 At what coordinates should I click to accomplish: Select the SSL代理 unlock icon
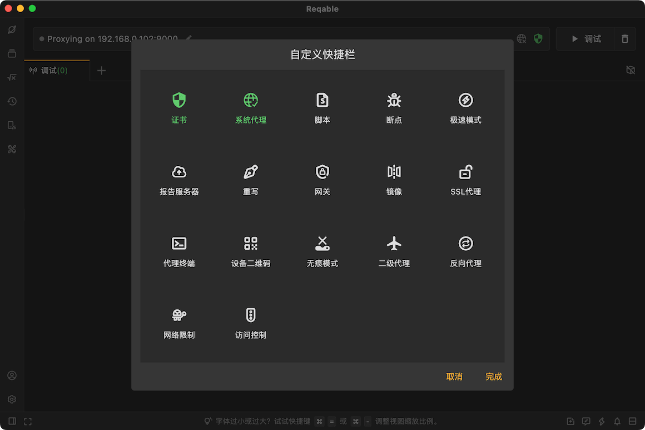tap(465, 171)
